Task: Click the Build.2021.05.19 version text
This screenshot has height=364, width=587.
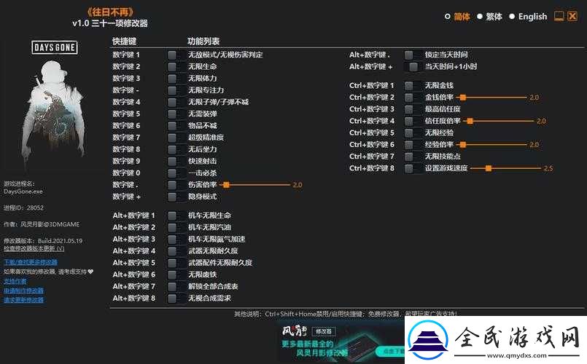Action: pyautogui.click(x=61, y=241)
